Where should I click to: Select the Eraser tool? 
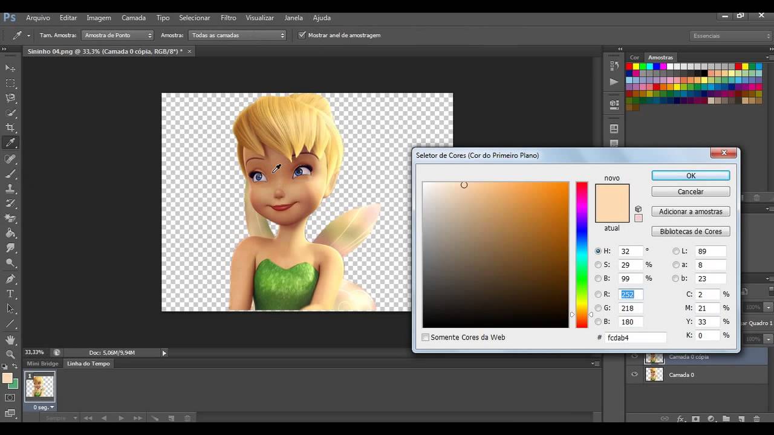(10, 218)
